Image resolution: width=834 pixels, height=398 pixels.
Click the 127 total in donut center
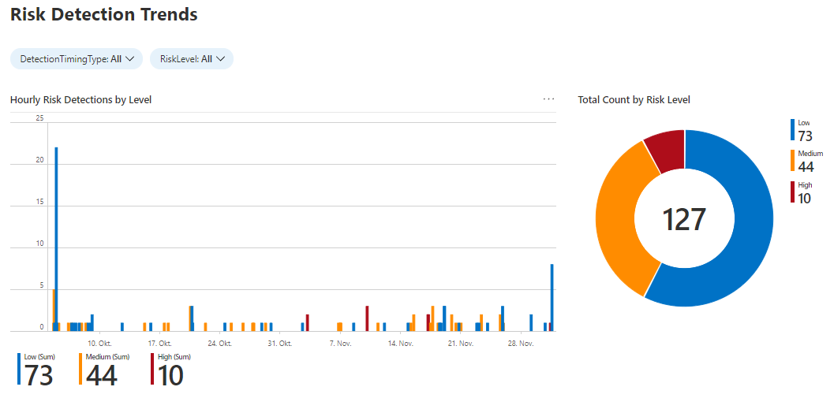coord(685,219)
